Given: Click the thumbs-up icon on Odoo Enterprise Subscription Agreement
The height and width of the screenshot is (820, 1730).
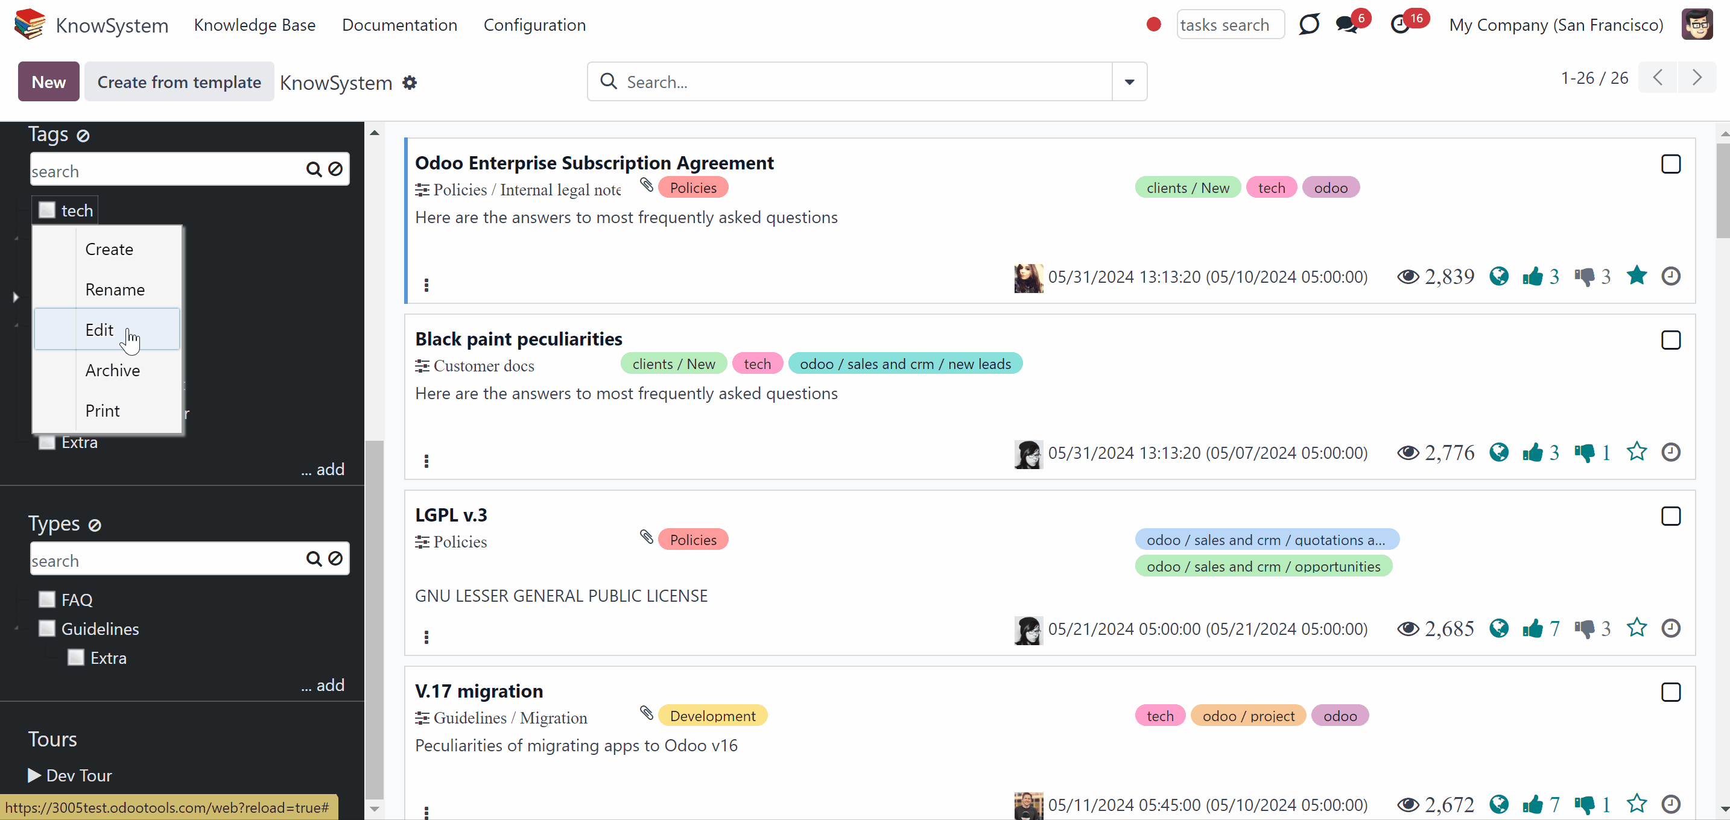Looking at the screenshot, I should pyautogui.click(x=1533, y=277).
